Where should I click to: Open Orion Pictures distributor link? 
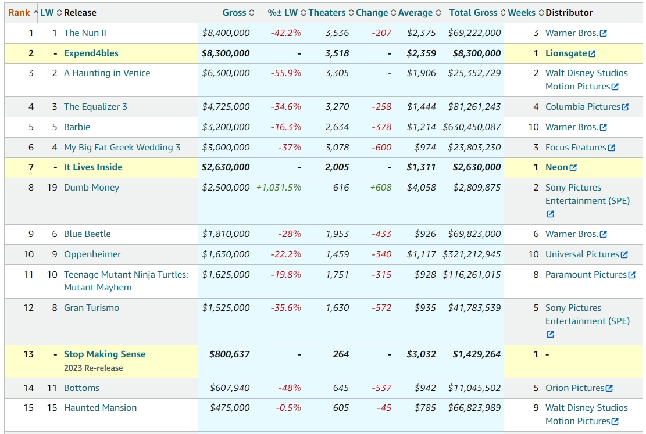[574, 388]
